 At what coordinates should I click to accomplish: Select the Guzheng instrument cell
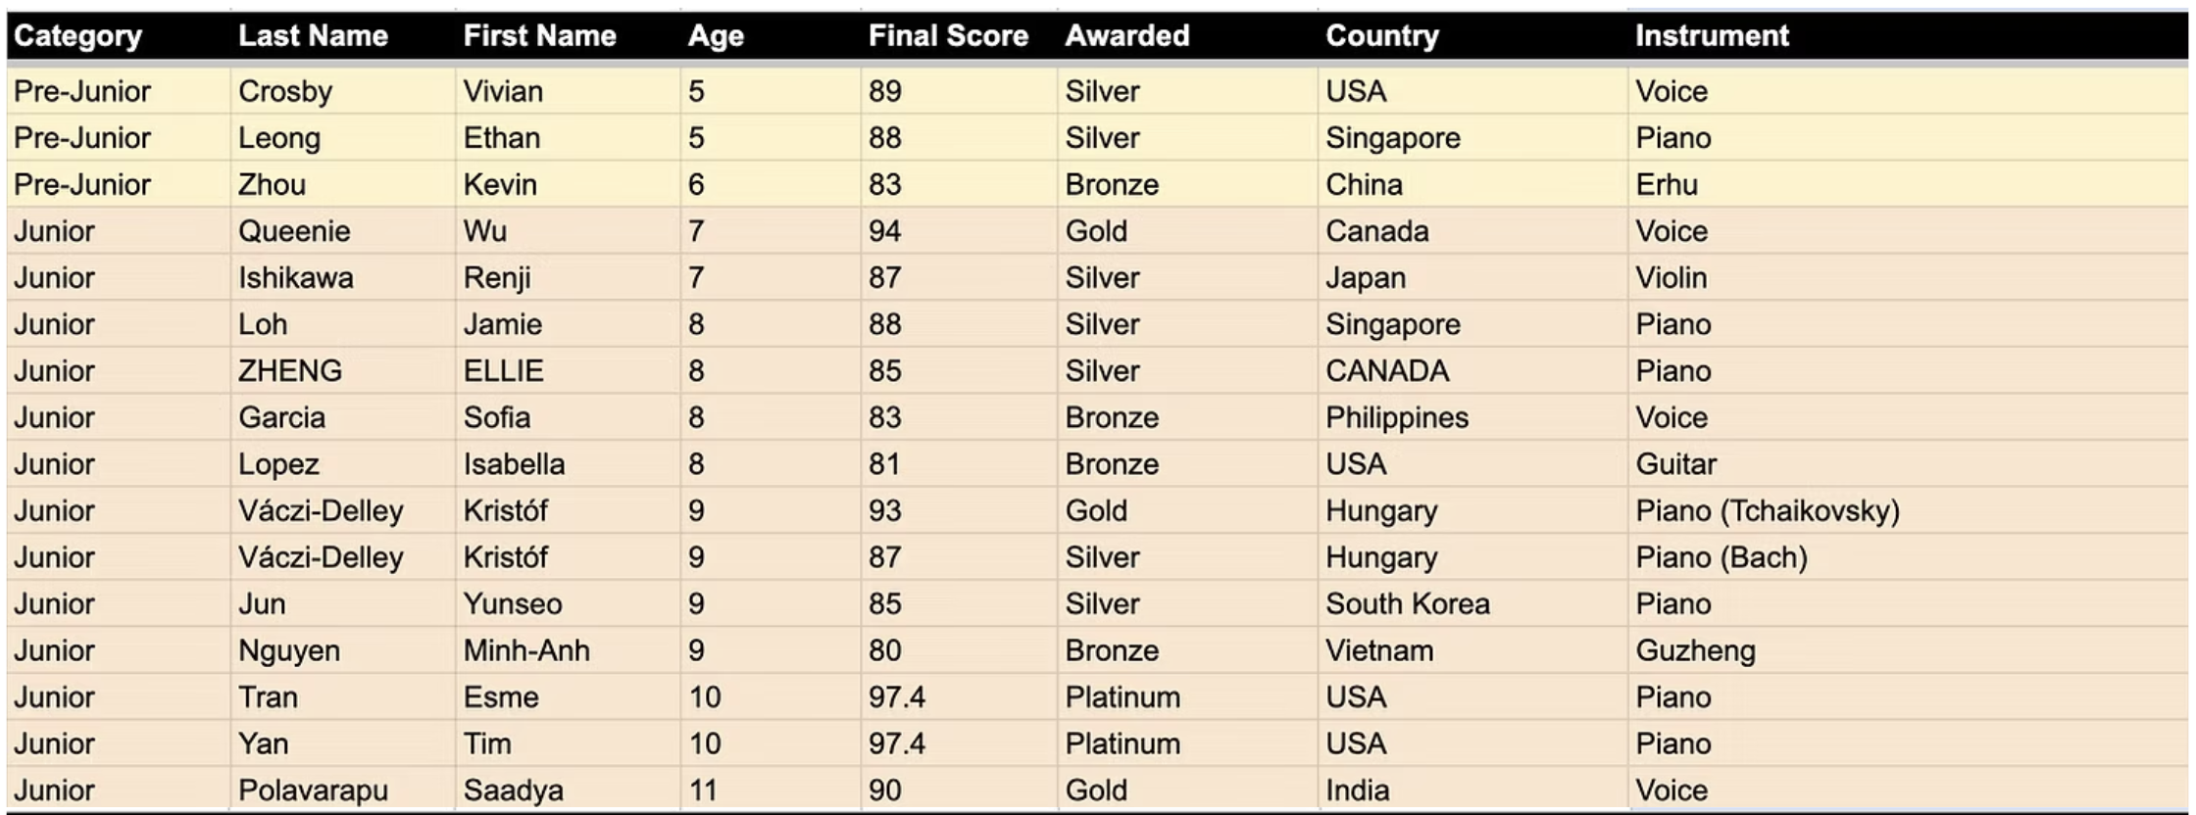[x=1695, y=650]
